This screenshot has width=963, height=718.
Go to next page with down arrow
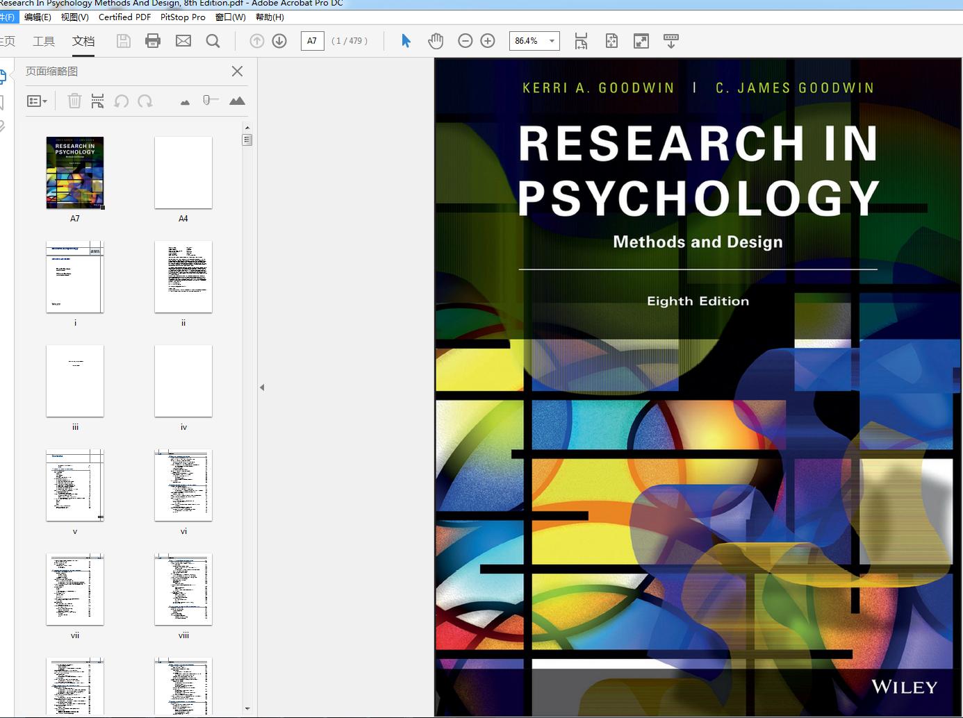point(279,41)
